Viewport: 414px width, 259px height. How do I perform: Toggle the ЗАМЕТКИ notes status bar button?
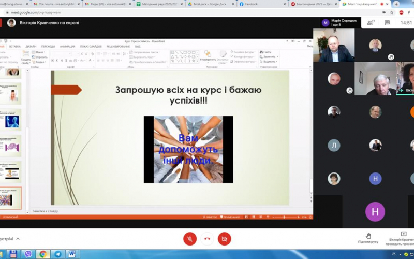(210, 217)
